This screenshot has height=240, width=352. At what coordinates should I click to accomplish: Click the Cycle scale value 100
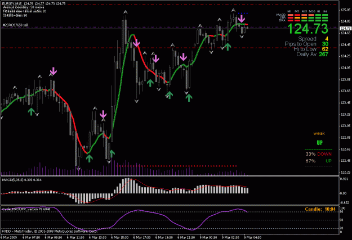coord(342,208)
